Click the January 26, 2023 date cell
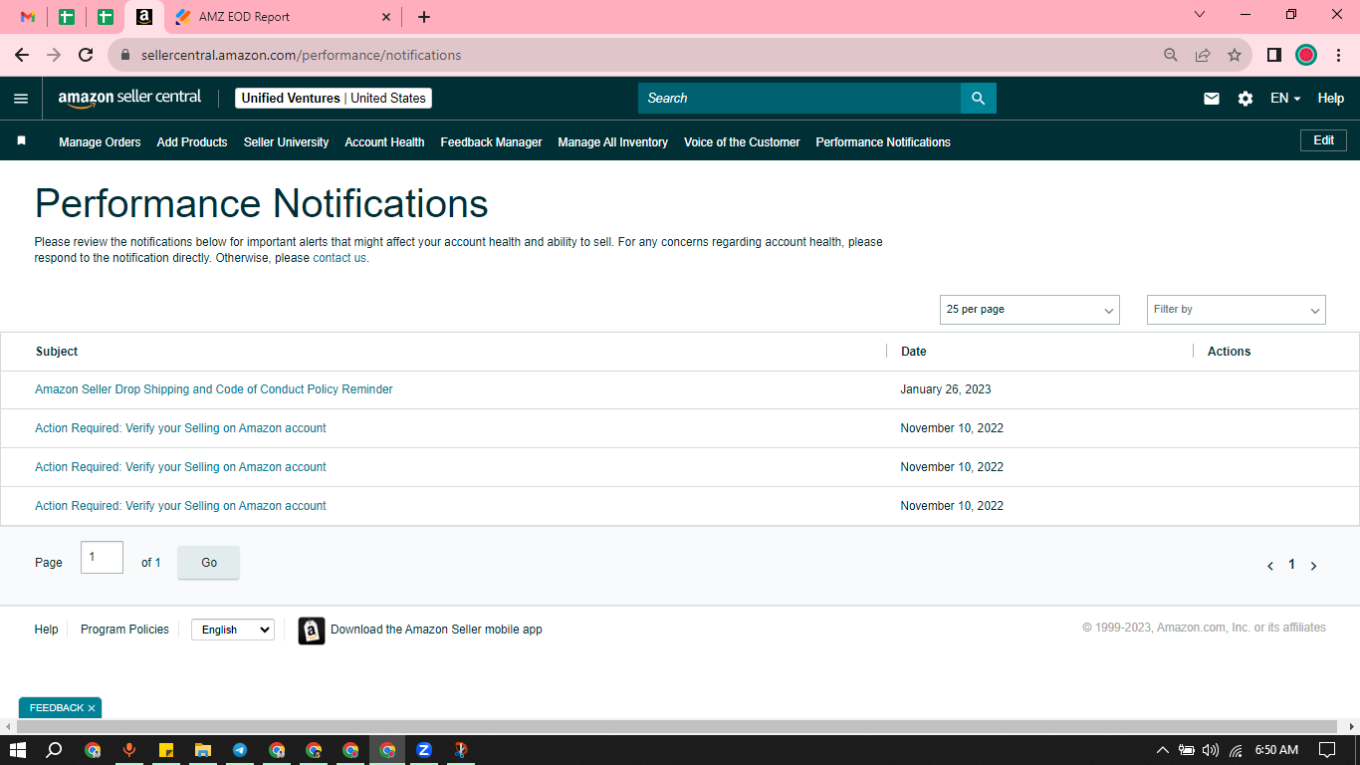 (946, 389)
